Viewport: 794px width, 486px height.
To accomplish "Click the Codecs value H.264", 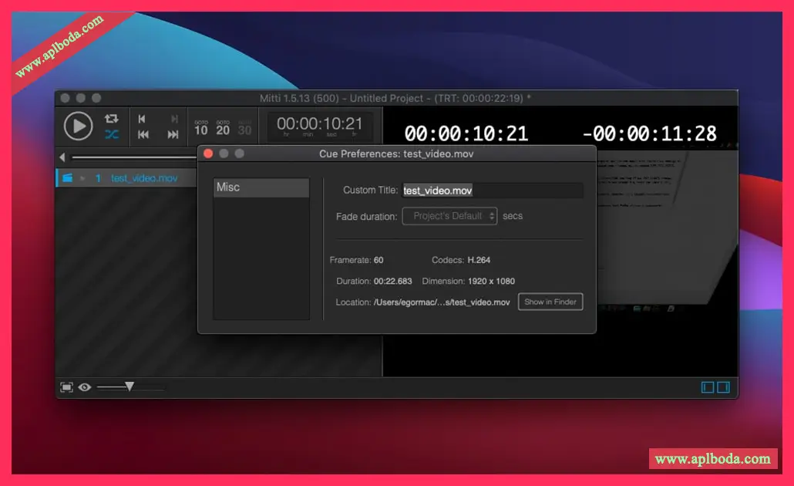I will pyautogui.click(x=479, y=260).
